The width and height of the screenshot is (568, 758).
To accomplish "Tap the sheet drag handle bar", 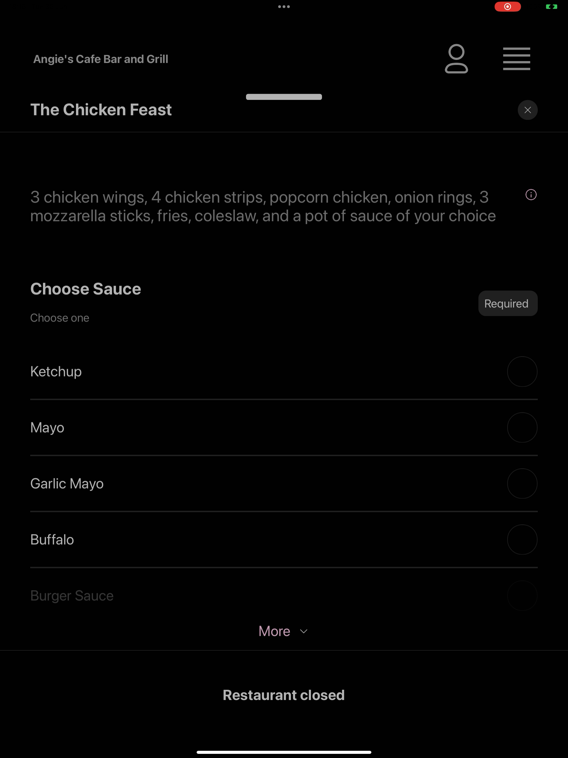I will tap(284, 97).
